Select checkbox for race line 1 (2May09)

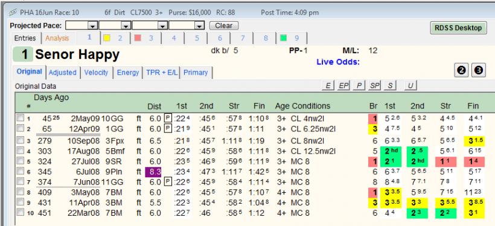pyautogui.click(x=20, y=118)
